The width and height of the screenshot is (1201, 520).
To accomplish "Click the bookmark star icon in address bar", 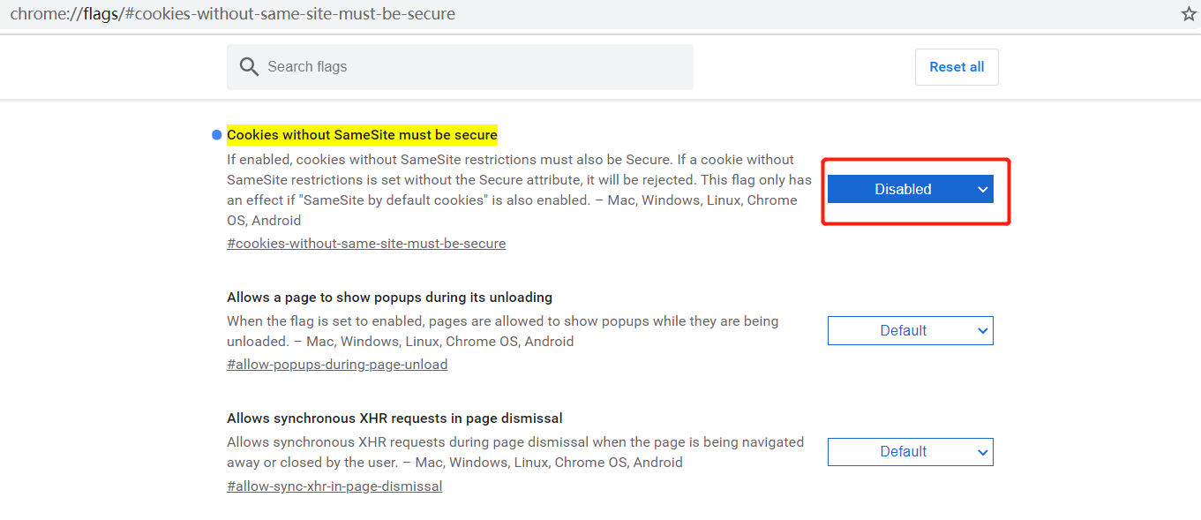I will (x=1188, y=13).
